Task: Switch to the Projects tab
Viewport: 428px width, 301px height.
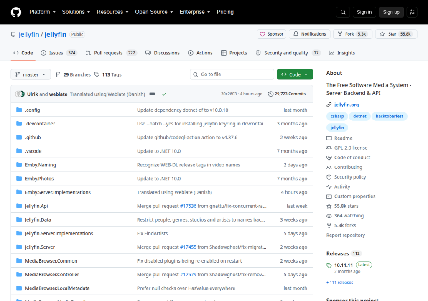Action: click(234, 53)
